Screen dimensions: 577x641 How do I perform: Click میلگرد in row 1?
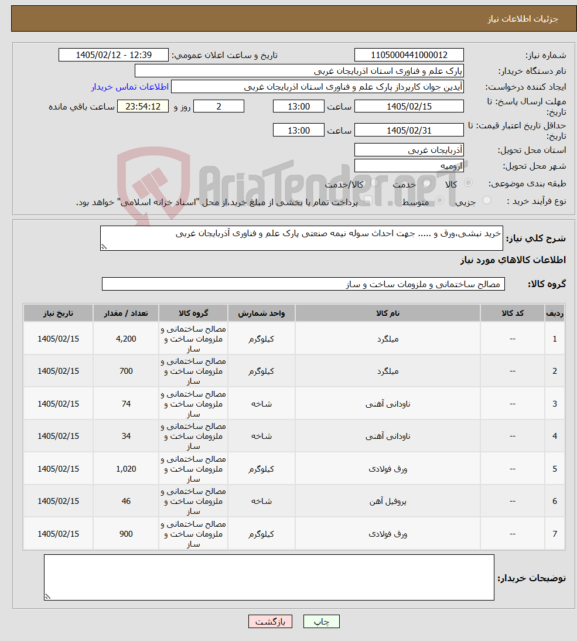[387, 339]
